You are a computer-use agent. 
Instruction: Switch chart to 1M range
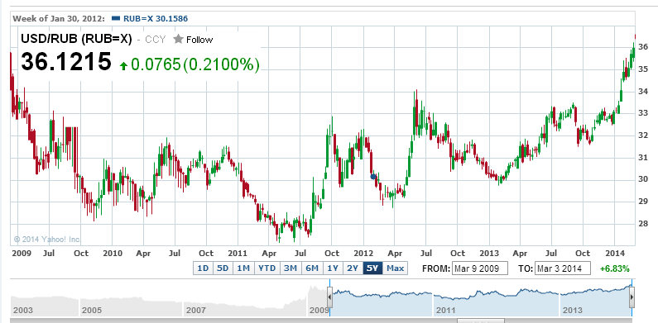point(243,268)
